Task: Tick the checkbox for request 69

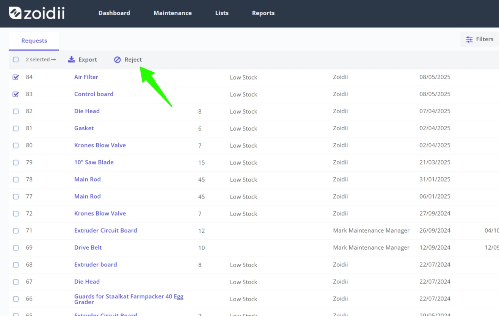Action: 16,248
